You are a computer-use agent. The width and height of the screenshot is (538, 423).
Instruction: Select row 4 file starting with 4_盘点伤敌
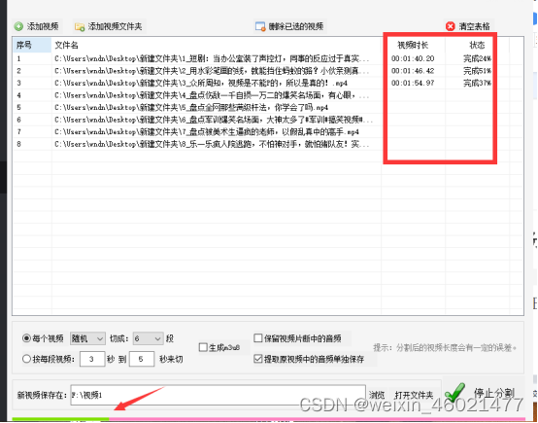click(212, 95)
